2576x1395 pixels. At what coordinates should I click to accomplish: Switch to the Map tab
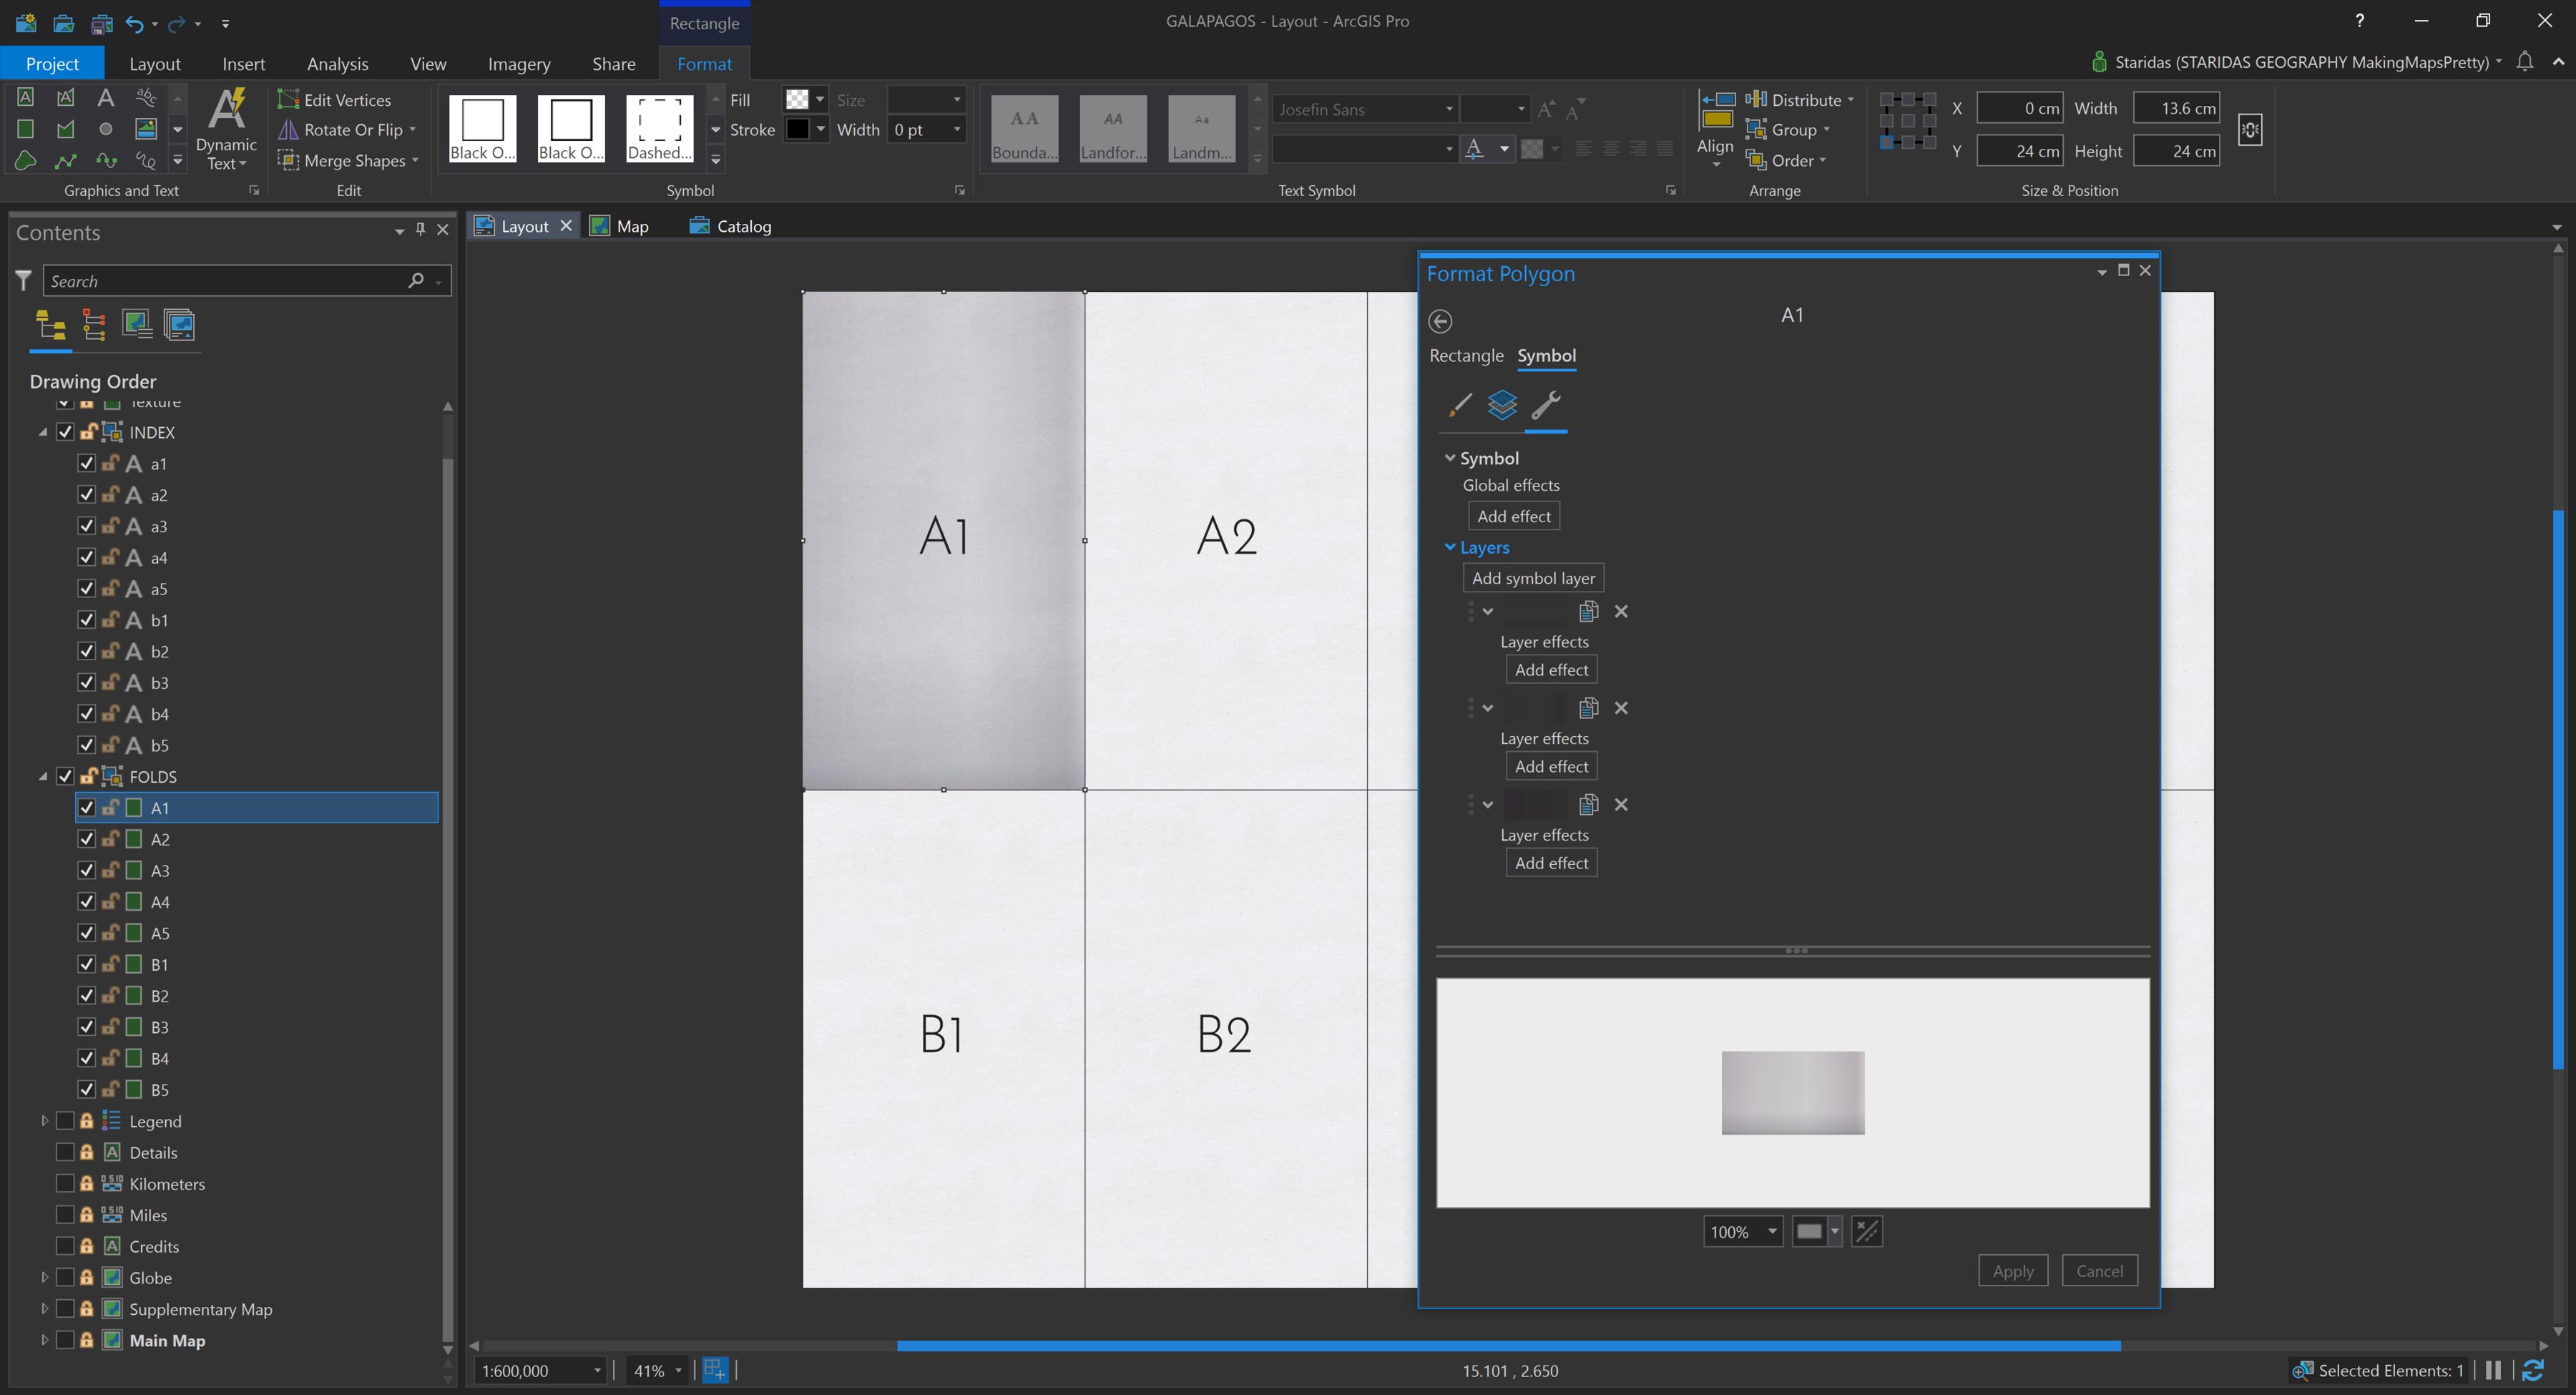tap(630, 225)
